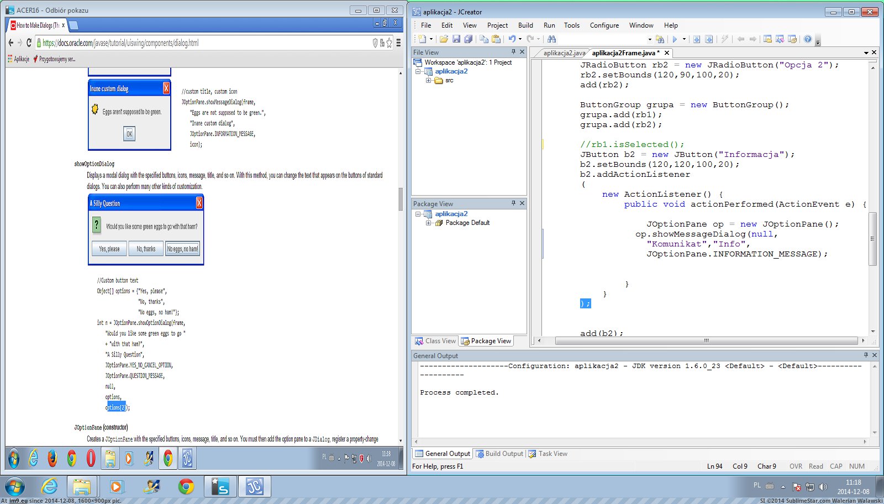
Task: Click the Windows Start orb on the taskbar
Action: point(14,487)
